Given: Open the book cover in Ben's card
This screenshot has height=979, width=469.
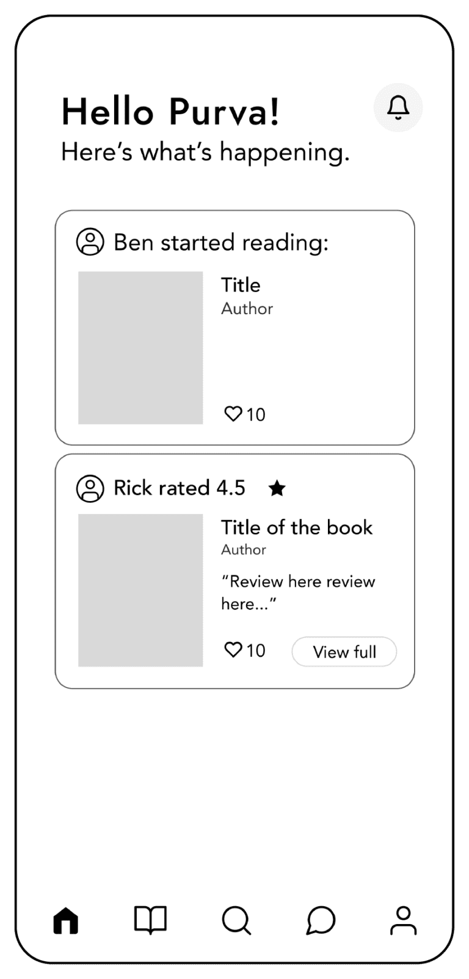Looking at the screenshot, I should tap(140, 348).
